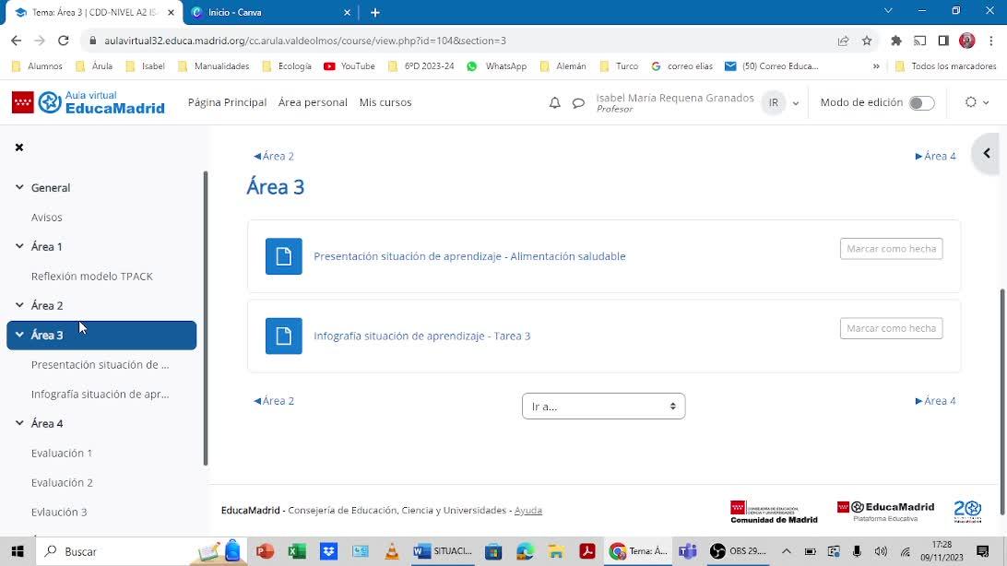
Task: Open Área personal in top navigation
Action: (x=313, y=102)
